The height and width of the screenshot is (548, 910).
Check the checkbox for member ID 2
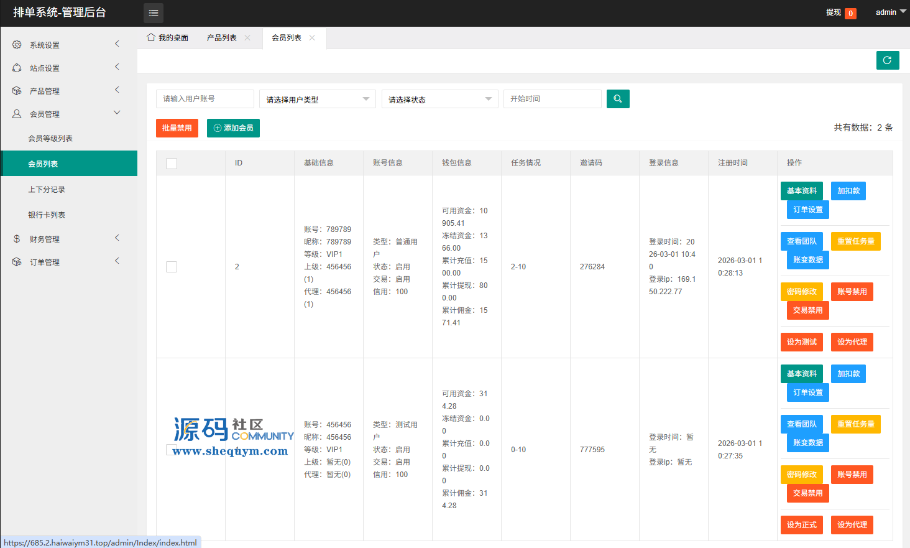coord(172,267)
